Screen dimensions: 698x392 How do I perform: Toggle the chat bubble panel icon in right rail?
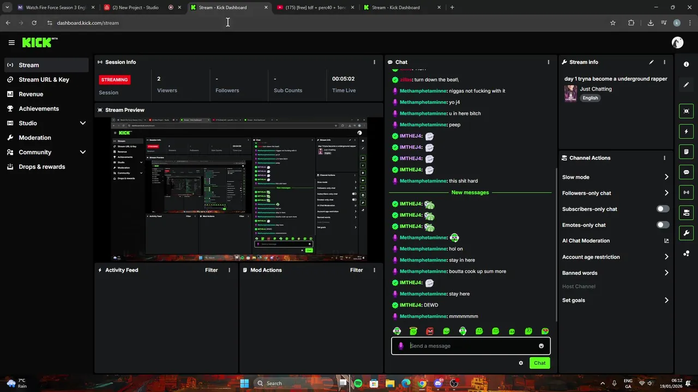(686, 172)
